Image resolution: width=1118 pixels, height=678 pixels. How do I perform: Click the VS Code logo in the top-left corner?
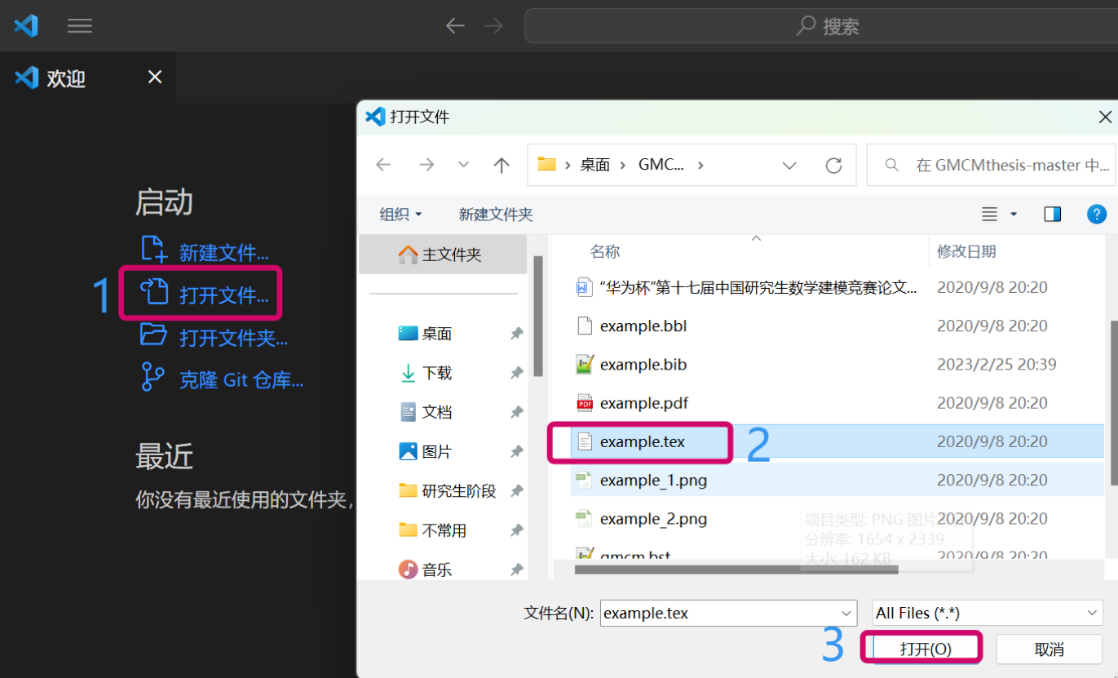pyautogui.click(x=25, y=25)
